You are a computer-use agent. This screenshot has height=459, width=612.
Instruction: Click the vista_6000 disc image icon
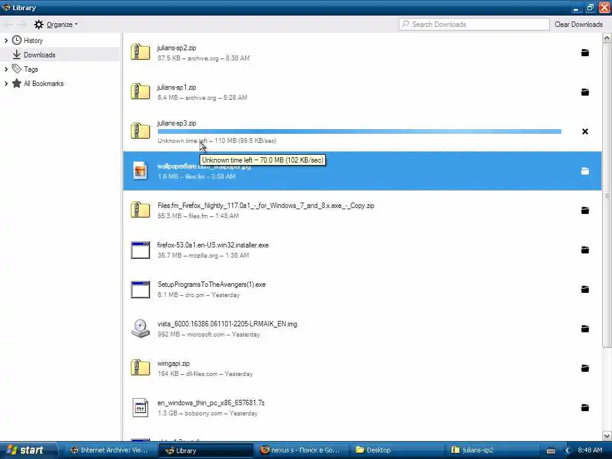[140, 328]
